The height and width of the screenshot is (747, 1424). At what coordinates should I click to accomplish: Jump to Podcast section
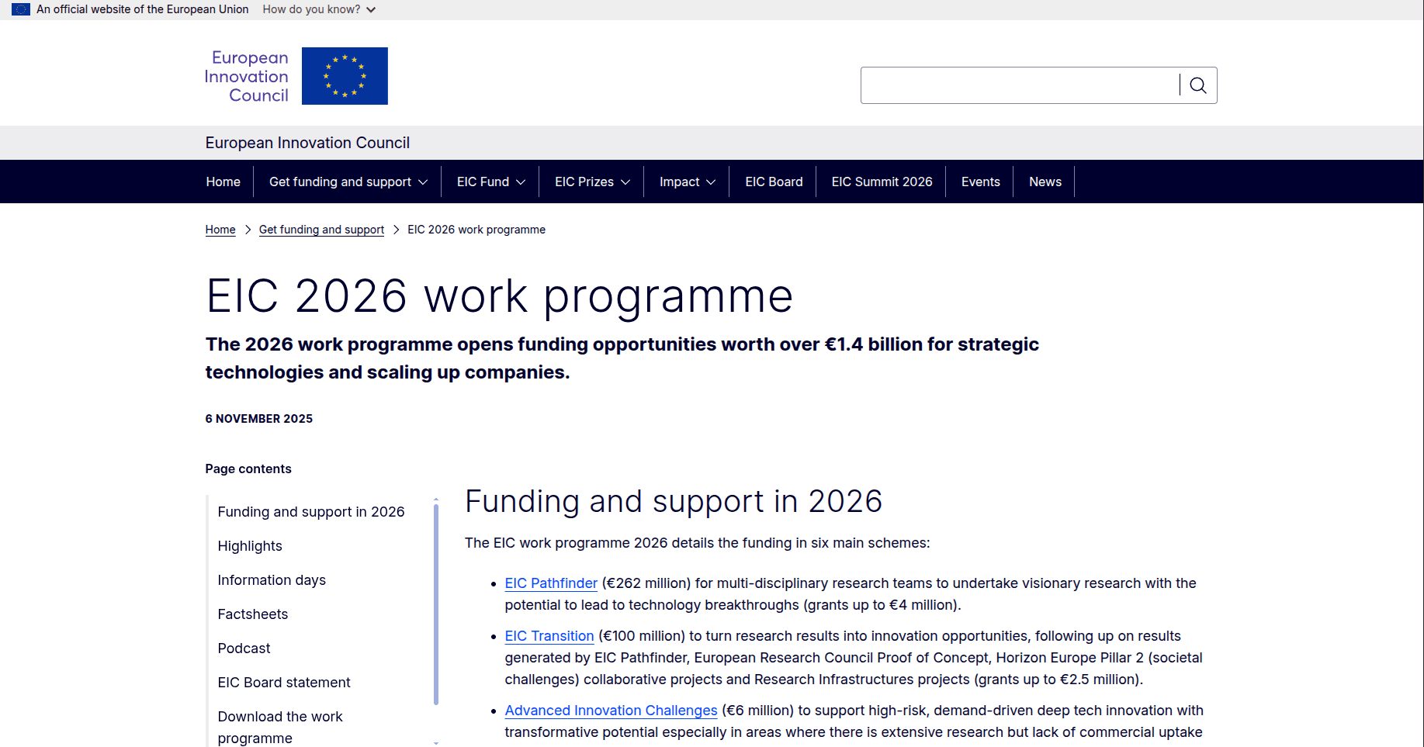click(x=244, y=648)
